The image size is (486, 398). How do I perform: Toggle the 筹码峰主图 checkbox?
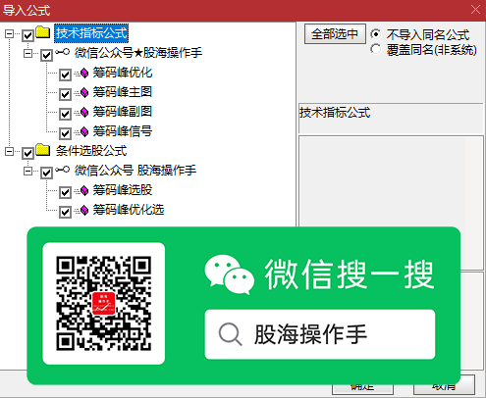(65, 94)
